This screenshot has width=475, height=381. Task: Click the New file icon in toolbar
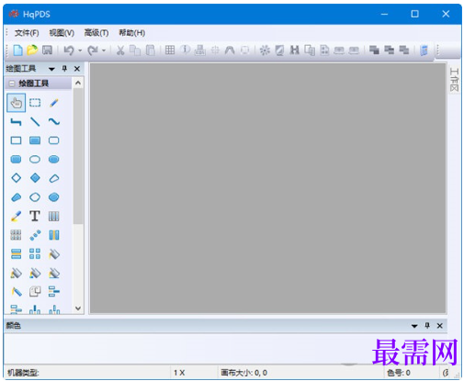tap(17, 50)
